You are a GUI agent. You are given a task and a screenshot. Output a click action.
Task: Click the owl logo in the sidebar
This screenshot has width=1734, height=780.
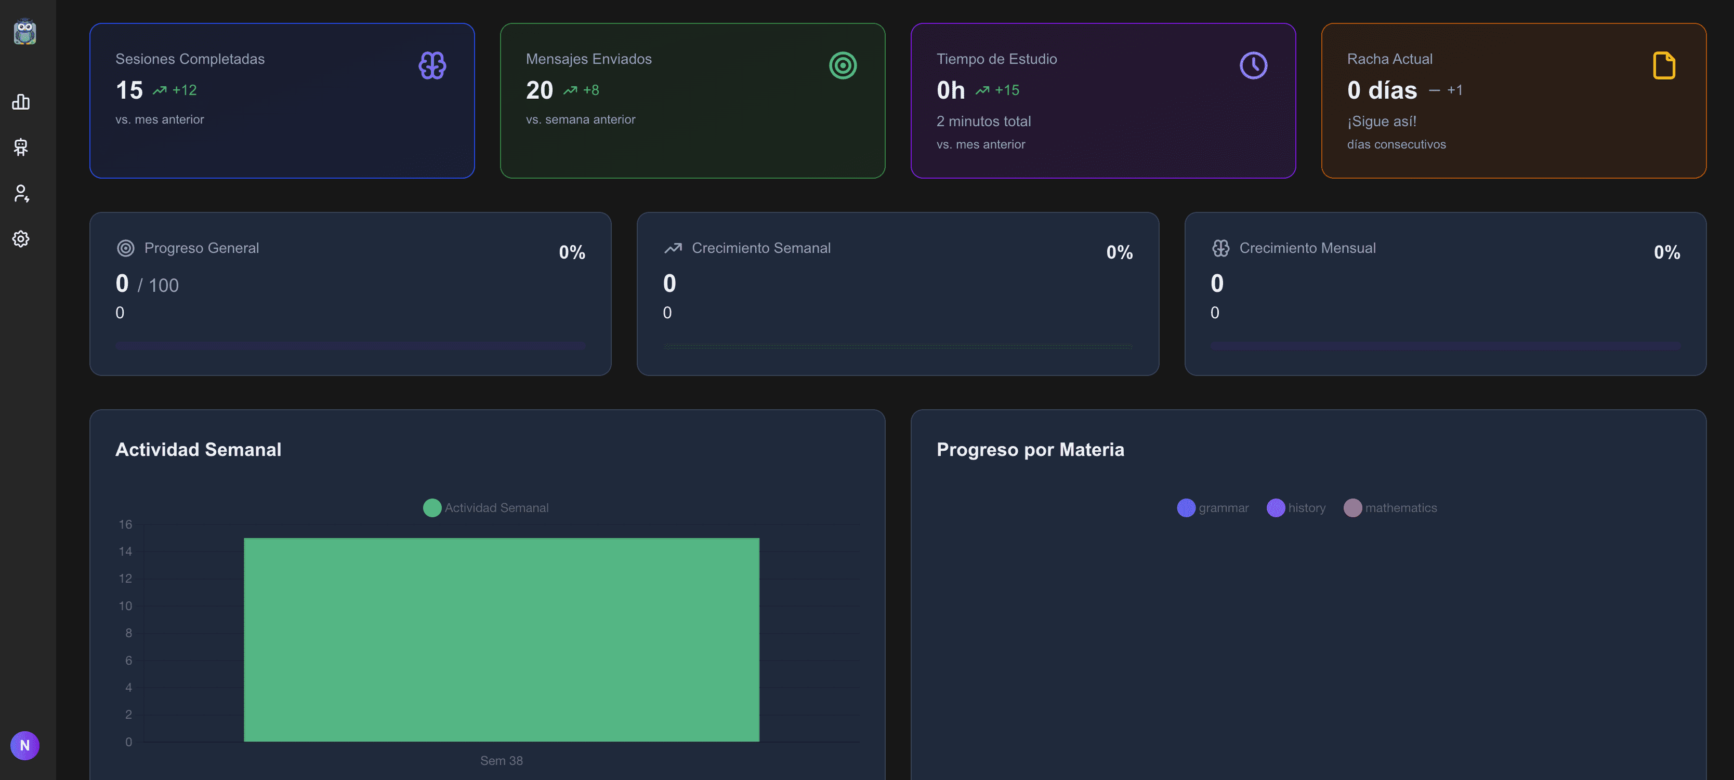tap(24, 32)
